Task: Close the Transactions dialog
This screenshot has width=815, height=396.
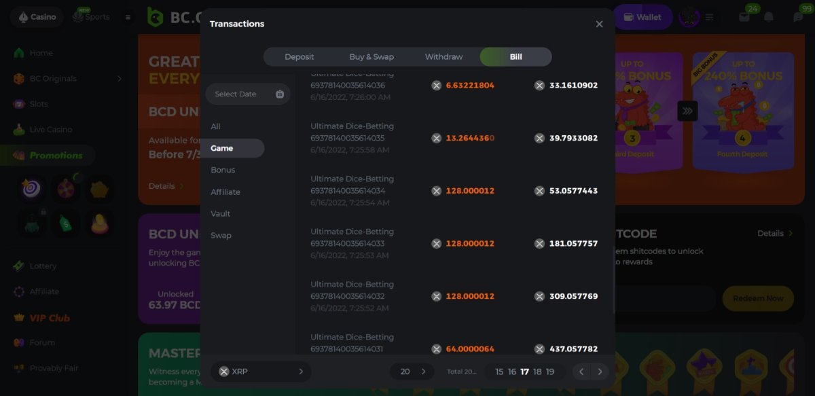Action: point(599,24)
